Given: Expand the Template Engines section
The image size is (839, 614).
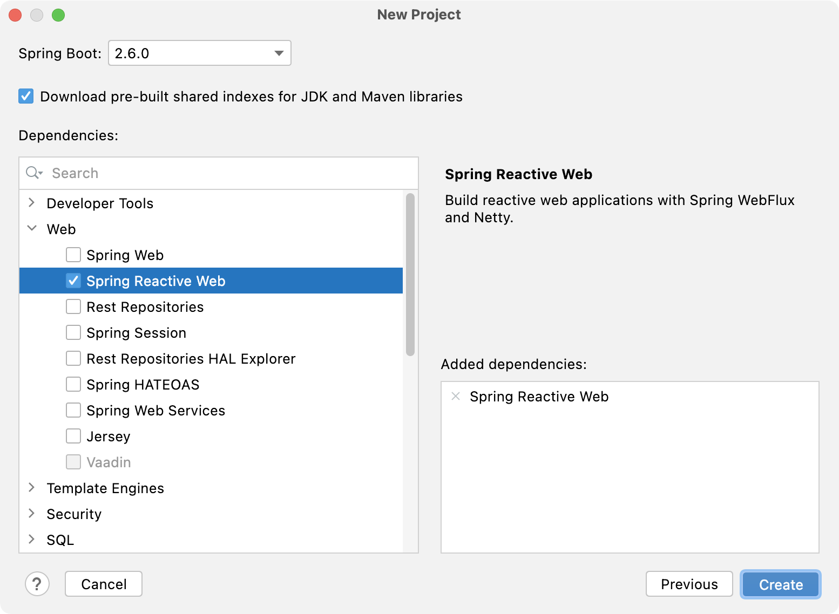Looking at the screenshot, I should 31,488.
